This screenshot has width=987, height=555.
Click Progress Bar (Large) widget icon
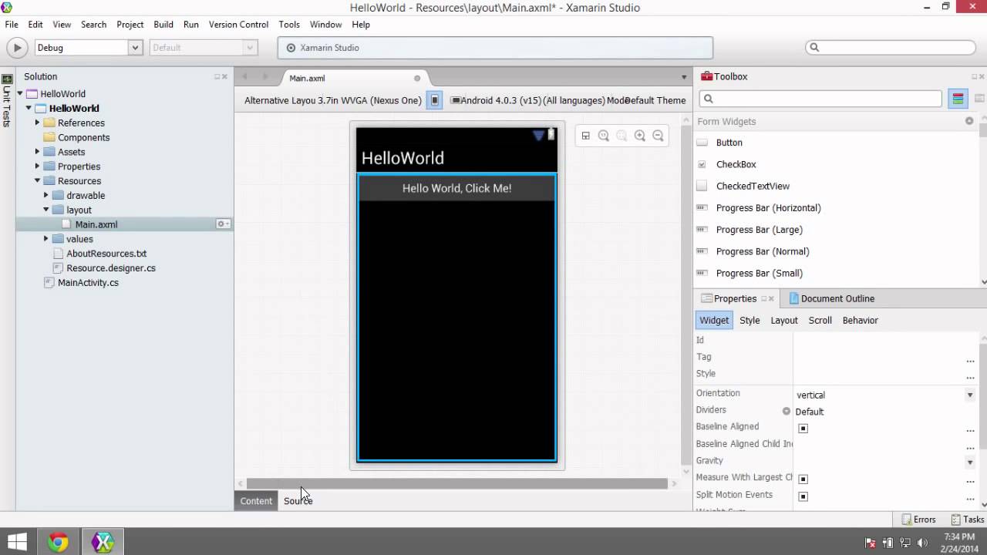pyautogui.click(x=702, y=230)
